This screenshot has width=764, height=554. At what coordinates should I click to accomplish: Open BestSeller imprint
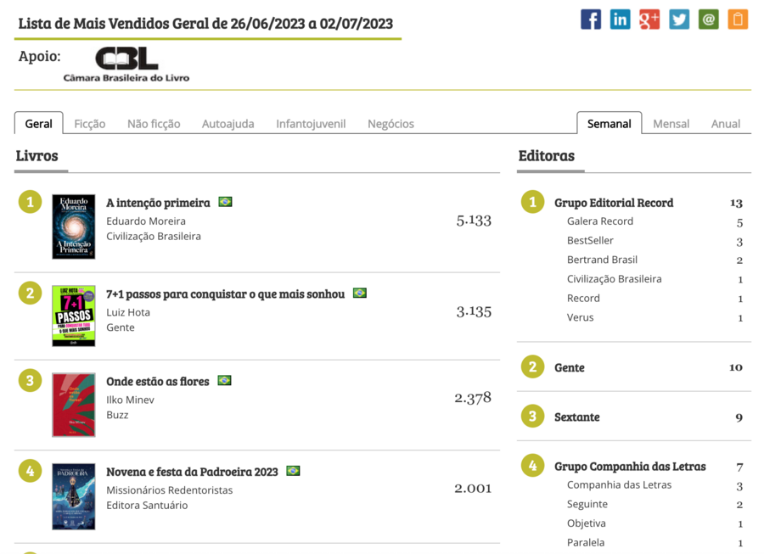pyautogui.click(x=590, y=240)
